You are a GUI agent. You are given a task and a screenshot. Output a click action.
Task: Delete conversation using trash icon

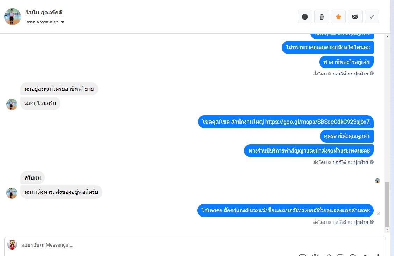click(322, 17)
